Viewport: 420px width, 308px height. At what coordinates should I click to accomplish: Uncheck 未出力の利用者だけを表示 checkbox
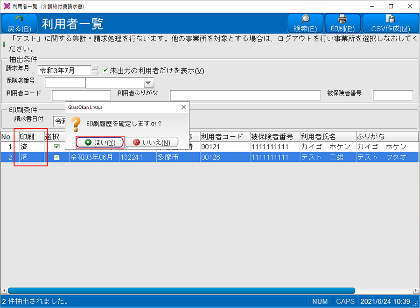(x=105, y=70)
